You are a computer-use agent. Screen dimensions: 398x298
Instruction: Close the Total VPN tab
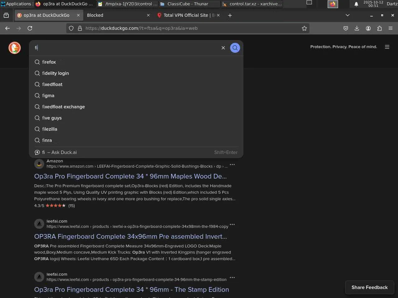tap(218, 15)
